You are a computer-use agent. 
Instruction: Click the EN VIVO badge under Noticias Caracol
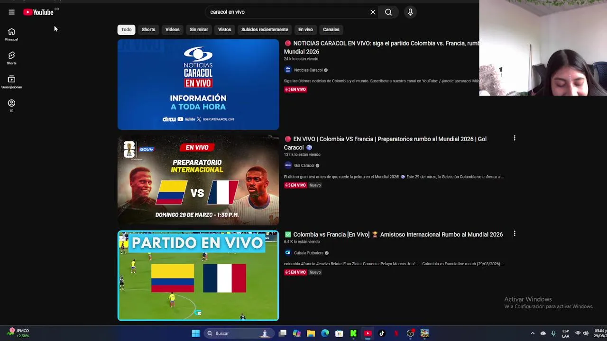[x=295, y=90]
